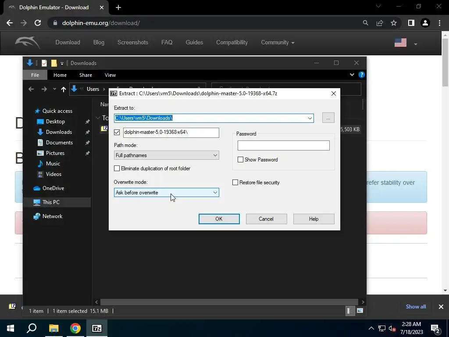The image size is (449, 337).
Task: Open Blog link on Dolphin site
Action: pyautogui.click(x=99, y=43)
